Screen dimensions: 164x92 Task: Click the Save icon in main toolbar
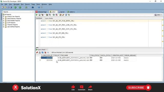click(8, 7)
